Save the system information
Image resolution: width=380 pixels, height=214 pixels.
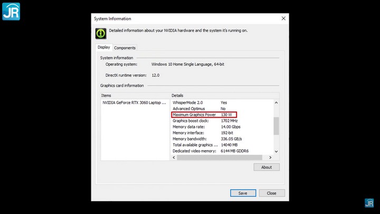243,193
